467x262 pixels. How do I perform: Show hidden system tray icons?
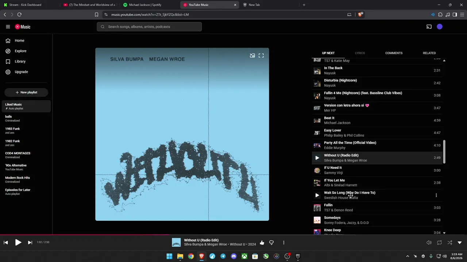[x=408, y=256]
